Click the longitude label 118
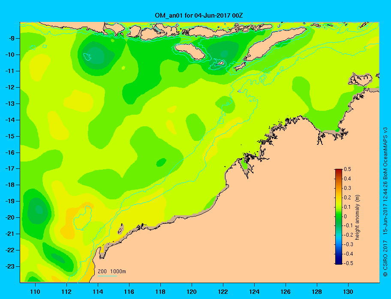This screenshot has width=391, height=299. [160, 292]
